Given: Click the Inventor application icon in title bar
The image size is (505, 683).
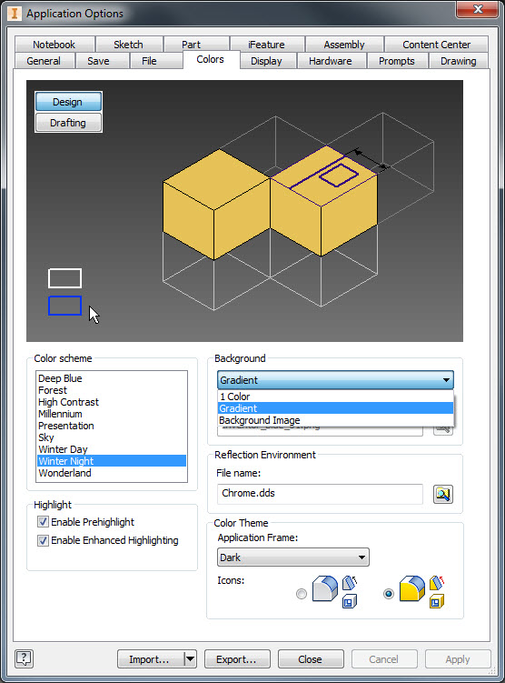Looking at the screenshot, I should (15, 14).
